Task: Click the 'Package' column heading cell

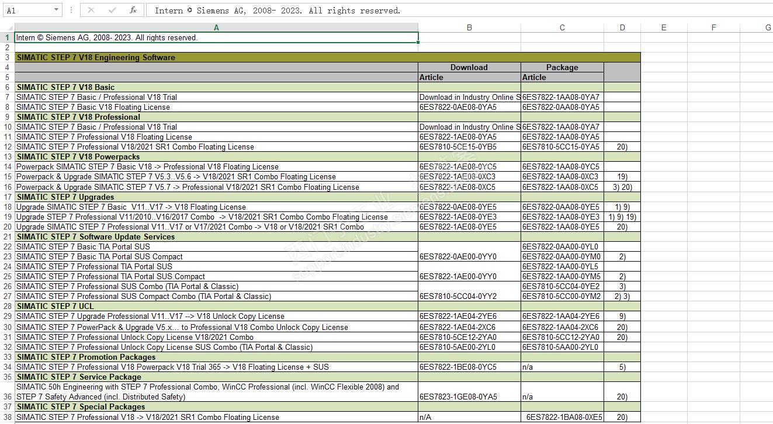Action: coord(562,67)
